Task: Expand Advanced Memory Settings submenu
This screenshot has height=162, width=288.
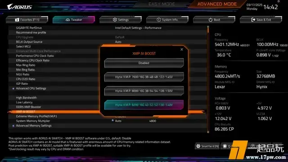Action: tap(34, 126)
